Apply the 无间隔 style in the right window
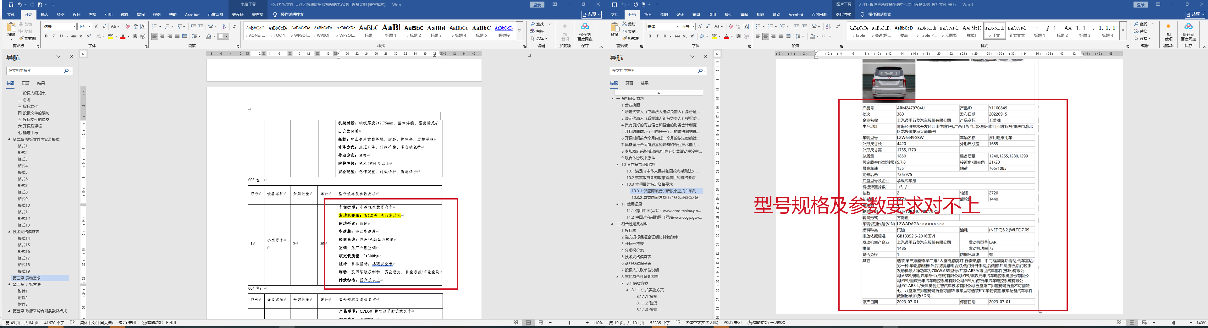The height and width of the screenshot is (328, 1208). 949,30
